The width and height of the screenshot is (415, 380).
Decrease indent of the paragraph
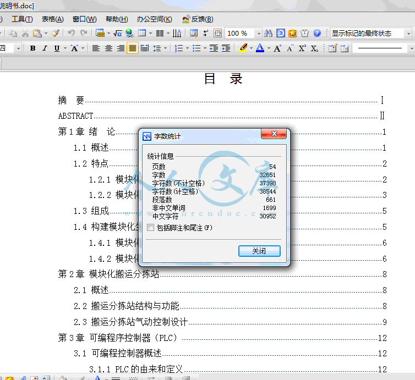tap(214, 48)
